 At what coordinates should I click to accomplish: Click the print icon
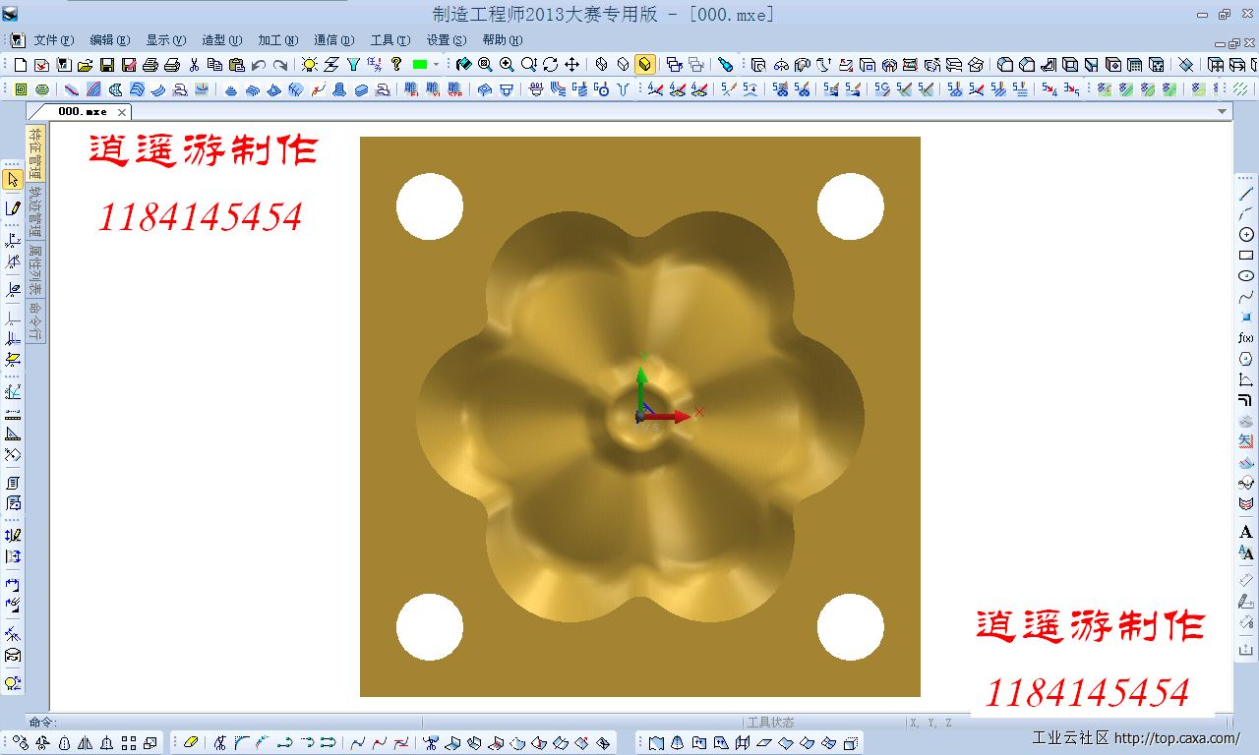[x=150, y=65]
